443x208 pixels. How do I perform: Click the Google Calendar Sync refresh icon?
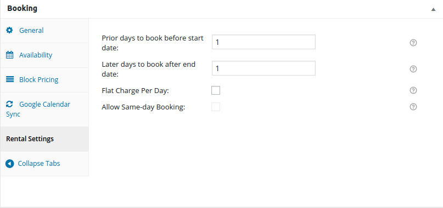(9, 105)
